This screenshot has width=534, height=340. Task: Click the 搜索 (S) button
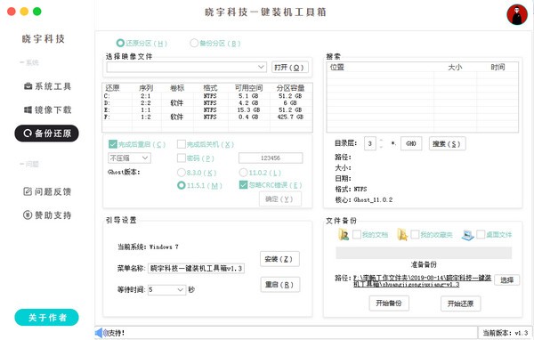click(x=447, y=144)
